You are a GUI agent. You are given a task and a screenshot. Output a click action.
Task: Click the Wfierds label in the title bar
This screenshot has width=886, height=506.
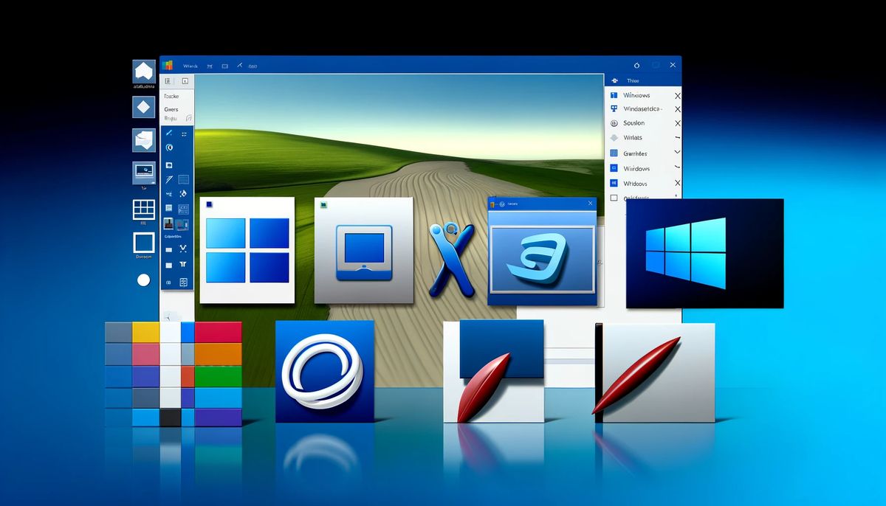(x=190, y=66)
